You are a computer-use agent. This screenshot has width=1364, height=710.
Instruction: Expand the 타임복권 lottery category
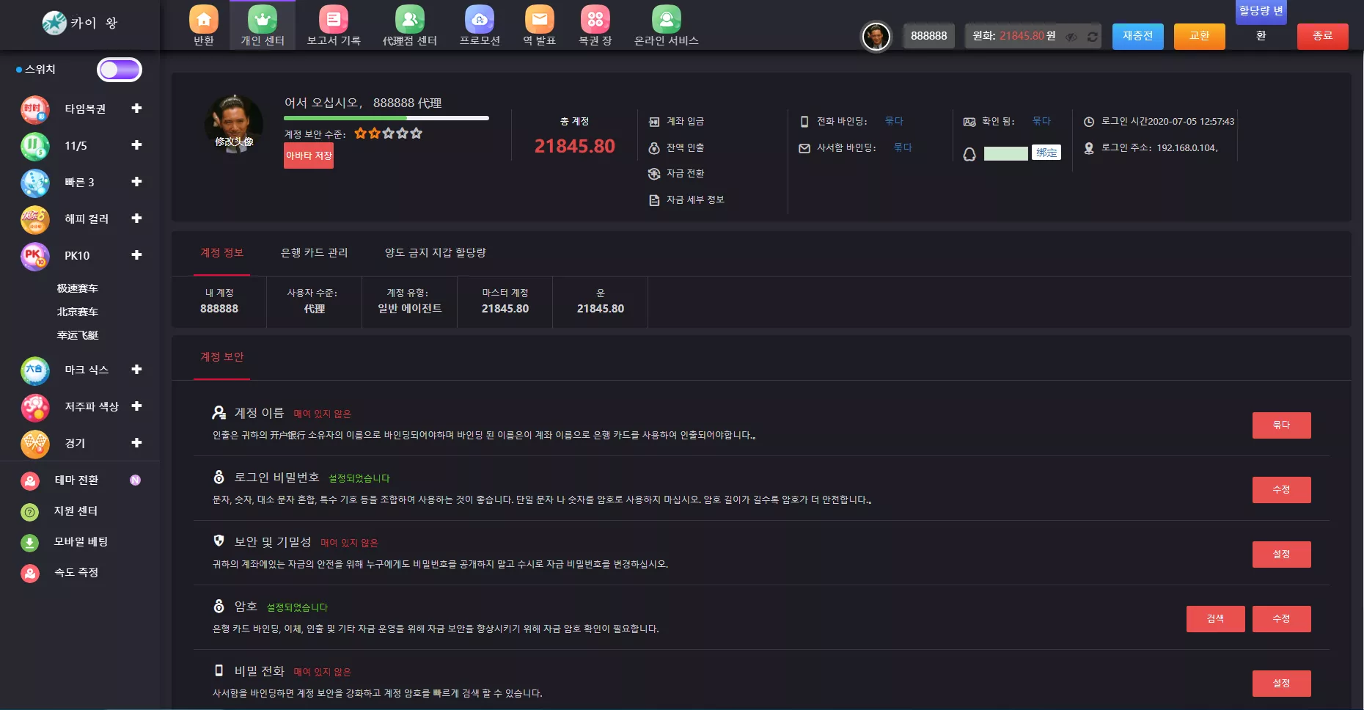pyautogui.click(x=136, y=109)
